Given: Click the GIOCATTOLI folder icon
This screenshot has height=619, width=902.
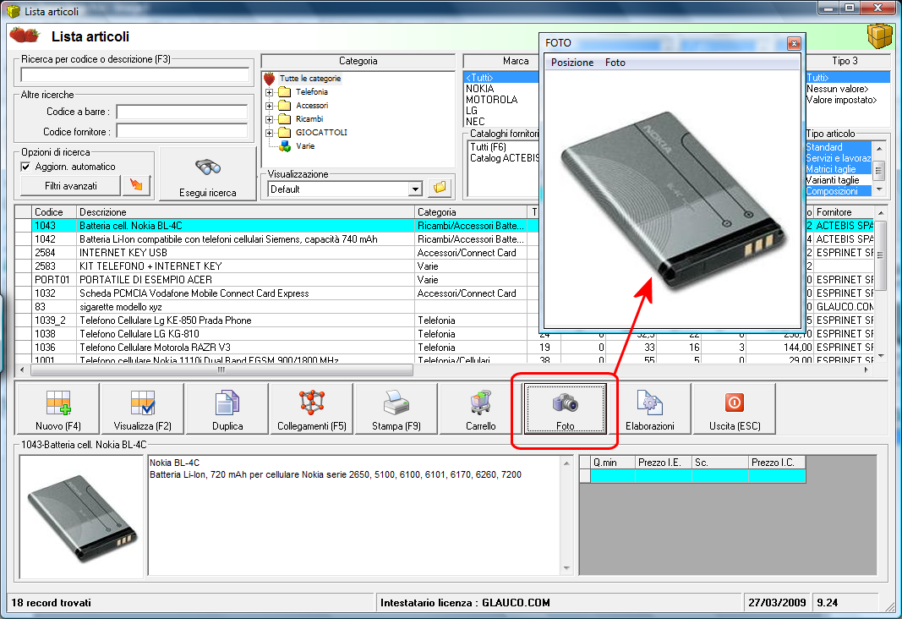Looking at the screenshot, I should point(285,132).
